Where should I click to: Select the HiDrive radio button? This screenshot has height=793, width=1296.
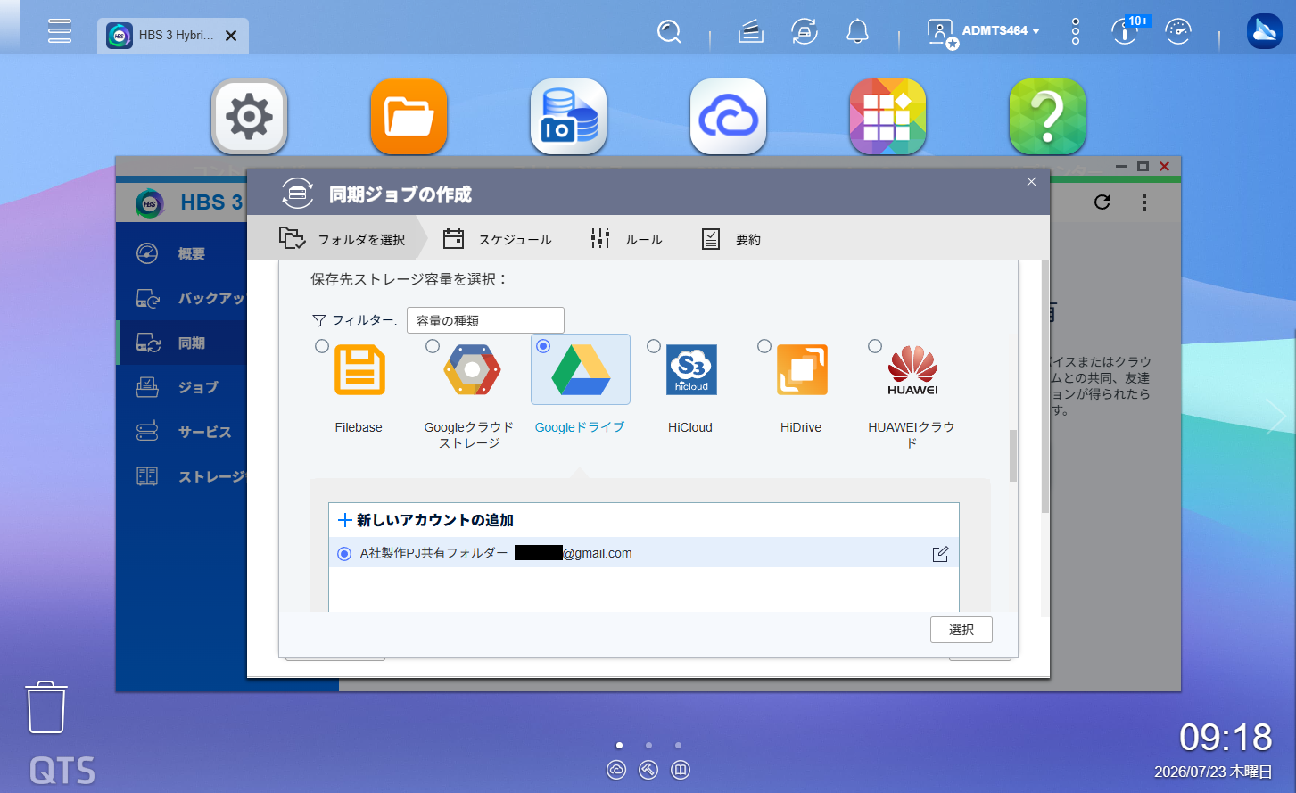pos(764,346)
